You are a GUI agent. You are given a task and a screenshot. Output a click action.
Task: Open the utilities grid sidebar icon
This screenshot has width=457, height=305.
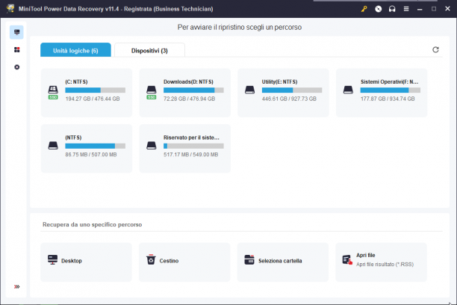[x=17, y=50]
